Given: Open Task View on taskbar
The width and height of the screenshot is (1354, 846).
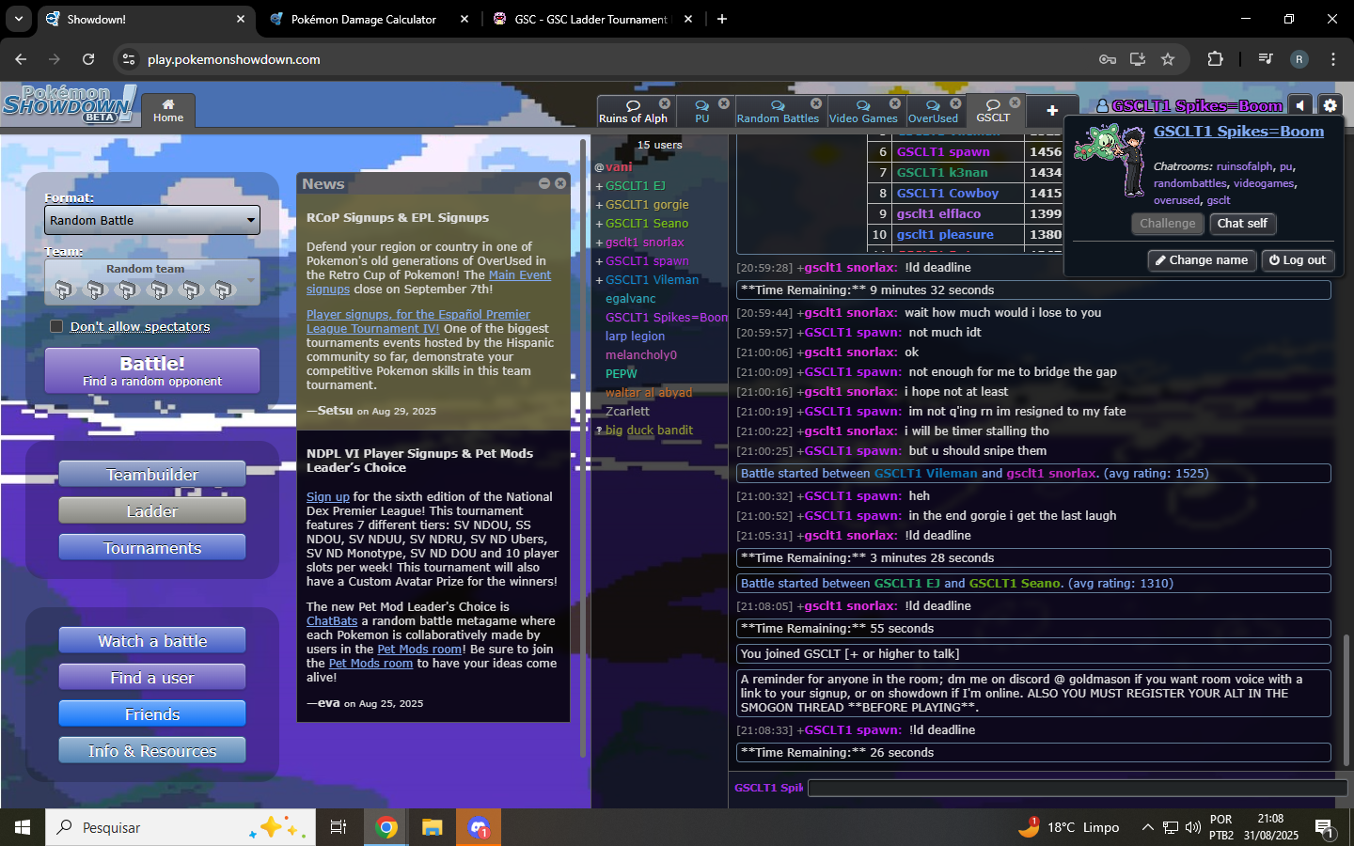Looking at the screenshot, I should coord(338,827).
